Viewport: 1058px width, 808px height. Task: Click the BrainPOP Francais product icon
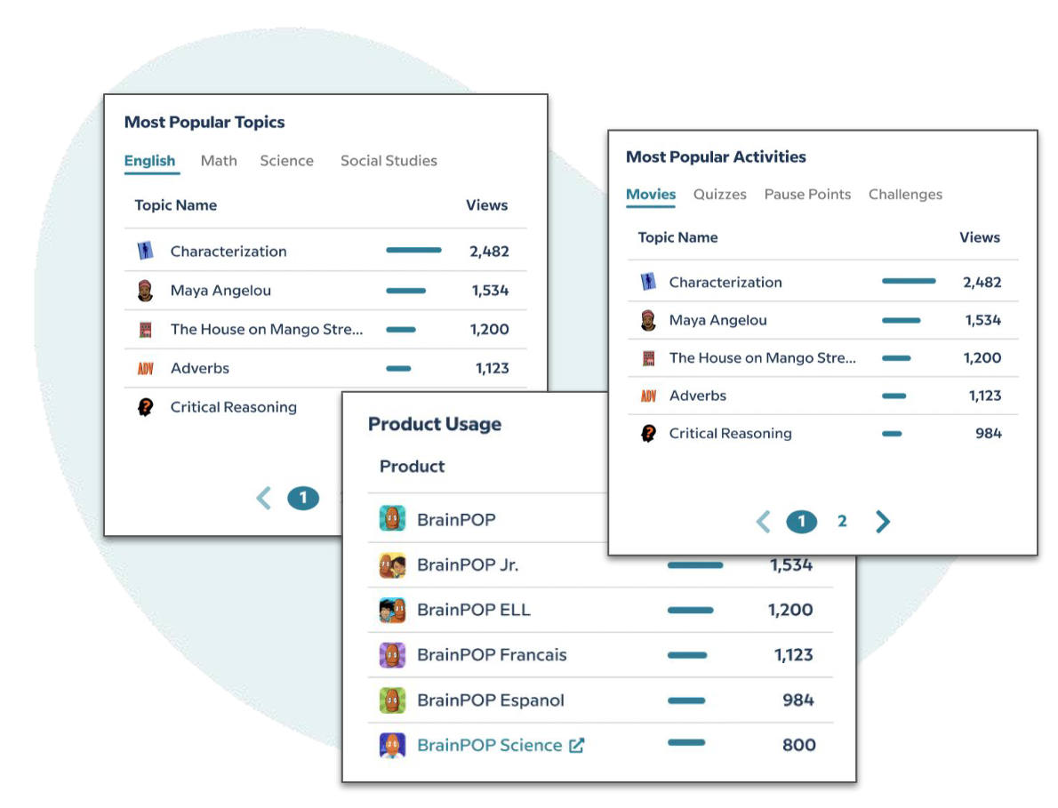pyautogui.click(x=392, y=655)
